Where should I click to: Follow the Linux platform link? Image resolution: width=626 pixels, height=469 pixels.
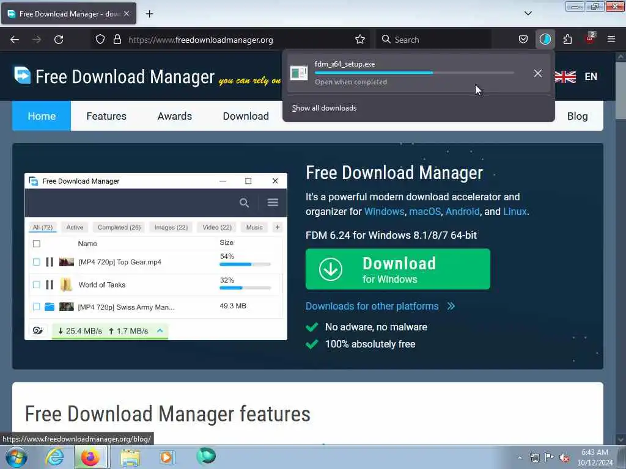tap(515, 211)
